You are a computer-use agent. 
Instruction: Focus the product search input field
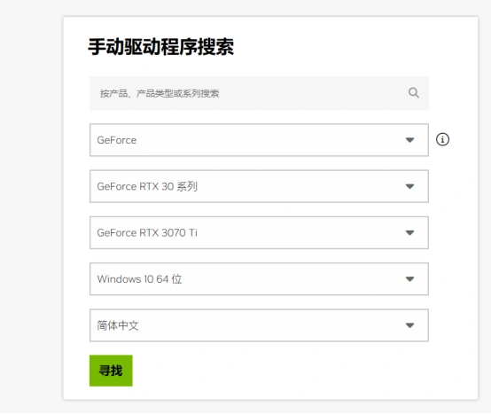point(259,93)
